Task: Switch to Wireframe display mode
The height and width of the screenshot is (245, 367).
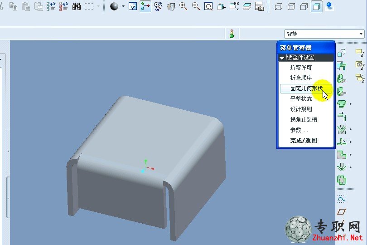Action: [279, 6]
